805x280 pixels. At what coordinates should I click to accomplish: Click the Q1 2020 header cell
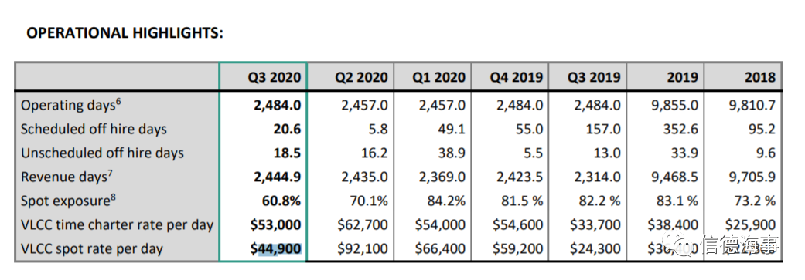pos(439,78)
